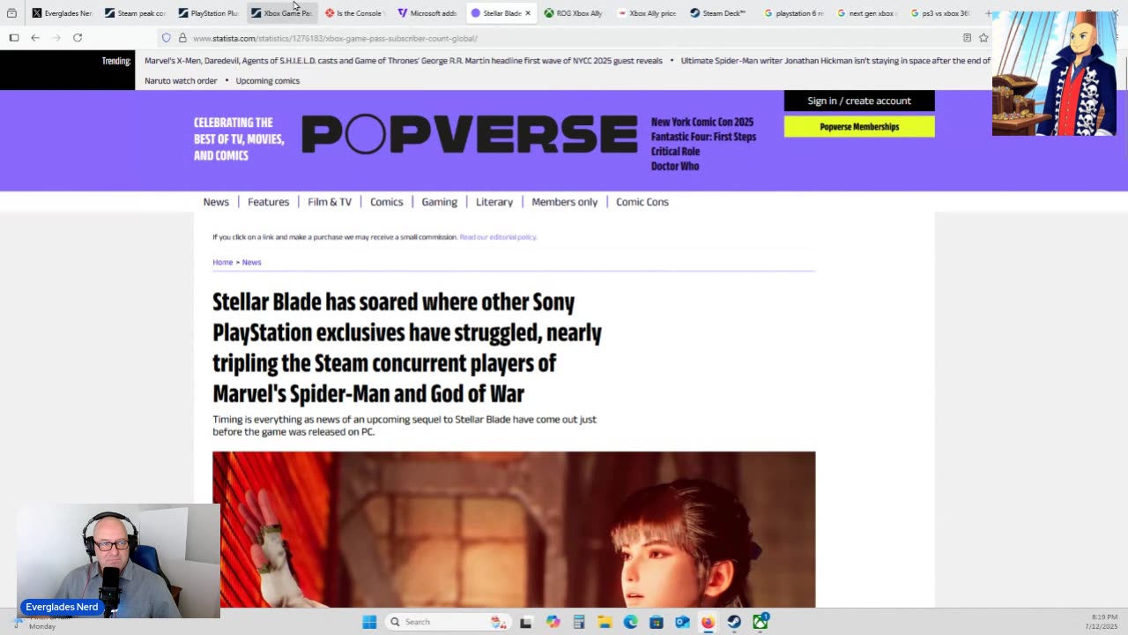The image size is (1128, 635).
Task: Close the Stellar Blade tab
Action: (x=528, y=13)
